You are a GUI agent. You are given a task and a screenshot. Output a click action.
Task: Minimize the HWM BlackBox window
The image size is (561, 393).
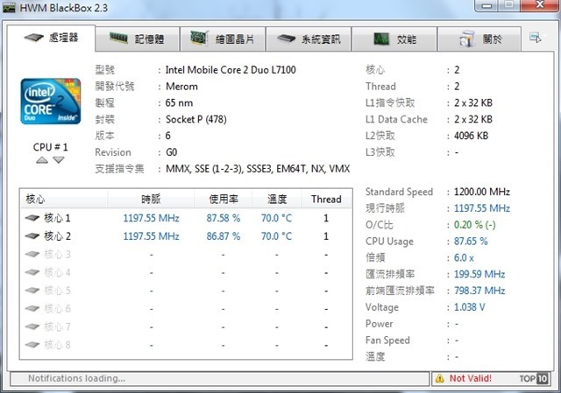[486, 5]
